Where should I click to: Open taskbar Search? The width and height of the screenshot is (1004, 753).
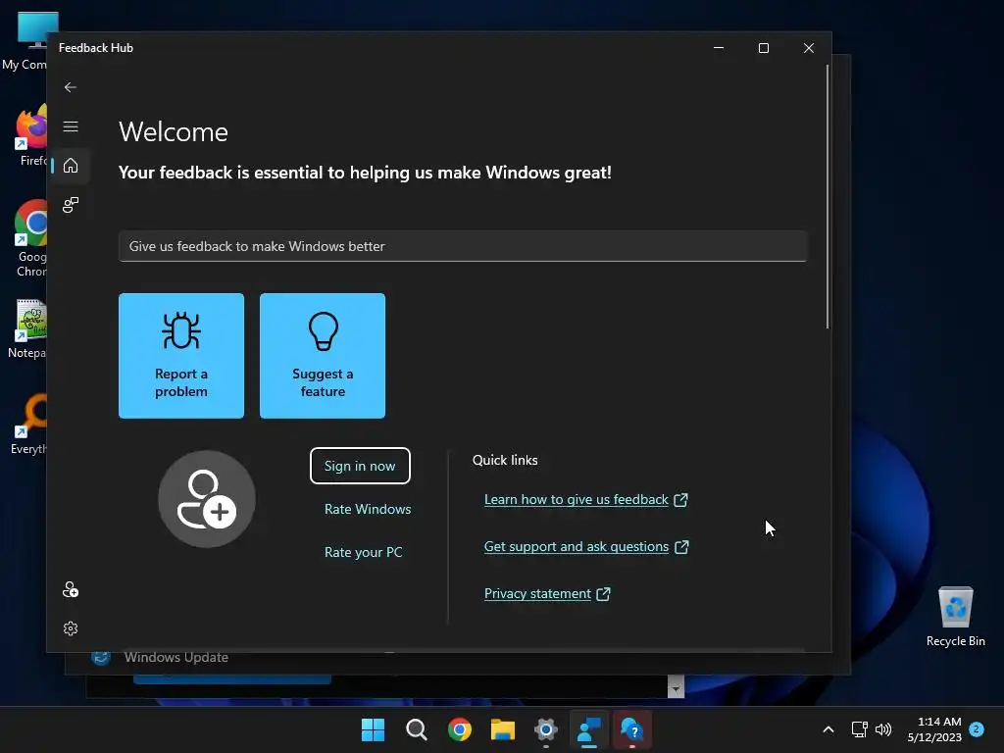point(416,729)
